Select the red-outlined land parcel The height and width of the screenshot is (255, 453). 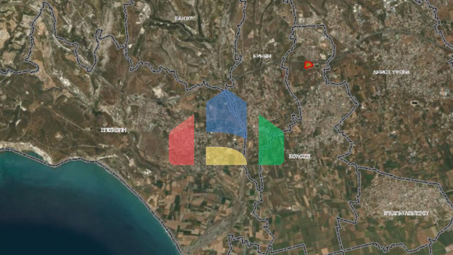tap(308, 65)
